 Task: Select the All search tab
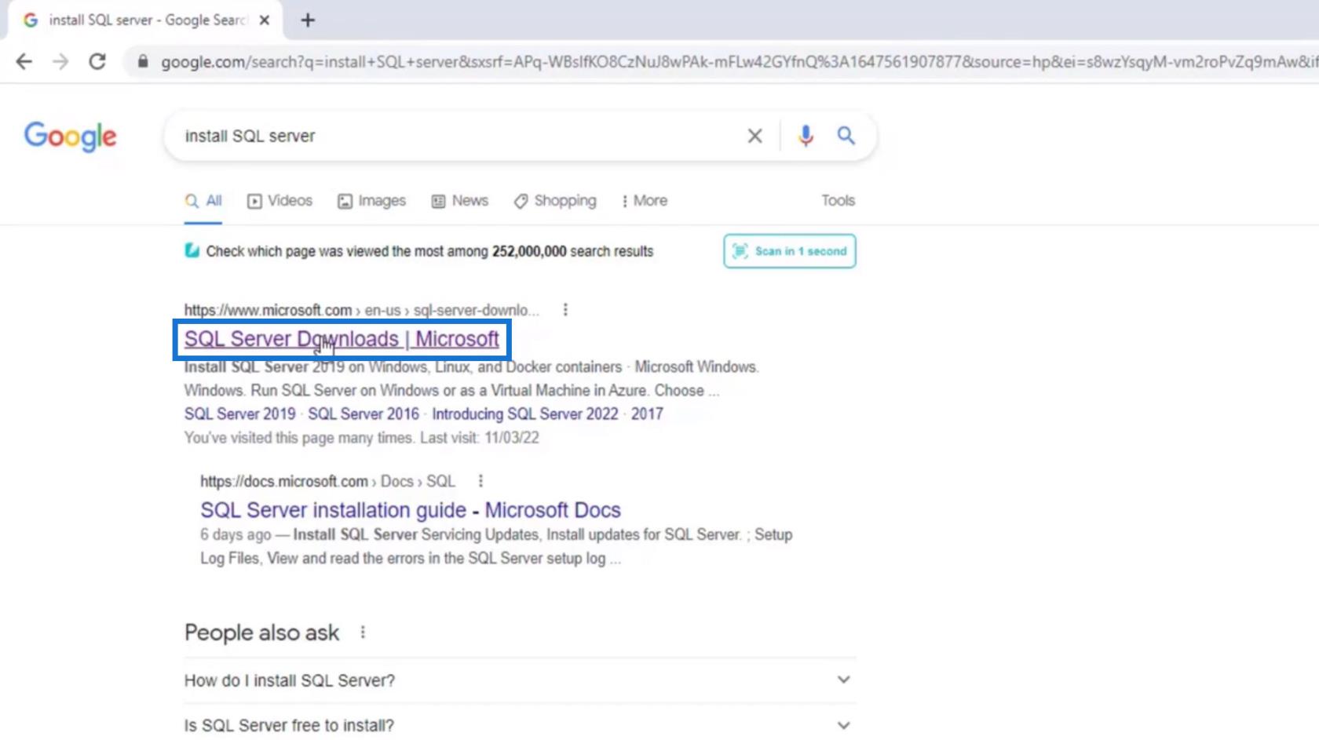[203, 201]
